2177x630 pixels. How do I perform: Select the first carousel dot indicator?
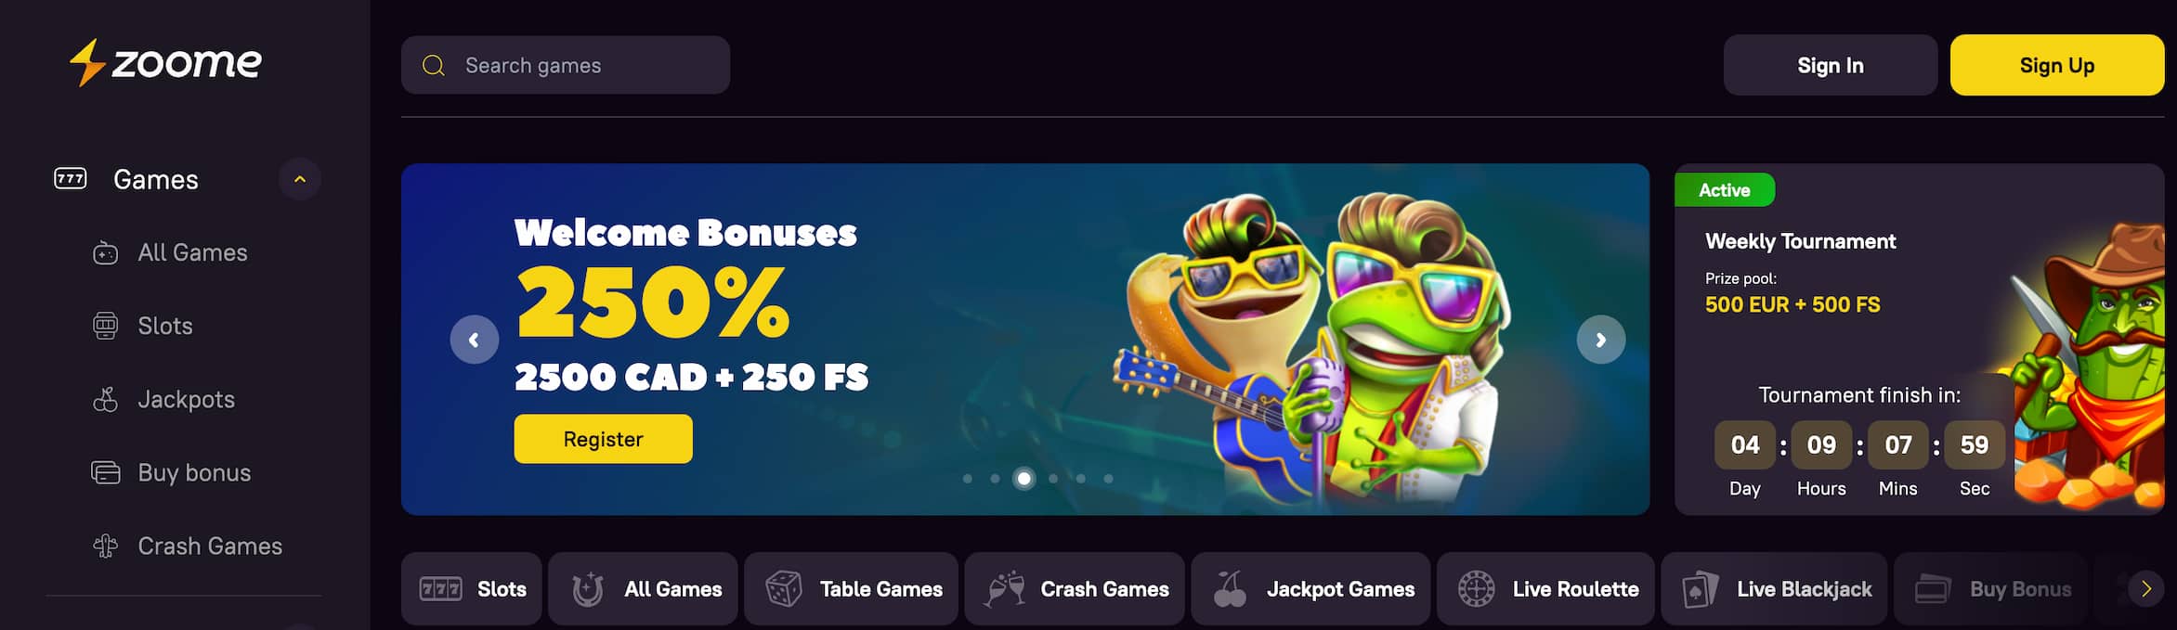[968, 479]
